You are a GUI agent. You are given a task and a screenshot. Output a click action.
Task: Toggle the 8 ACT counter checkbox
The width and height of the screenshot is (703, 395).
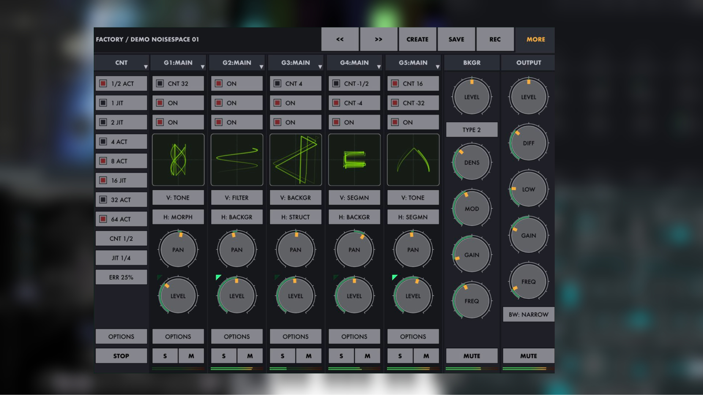pyautogui.click(x=103, y=161)
